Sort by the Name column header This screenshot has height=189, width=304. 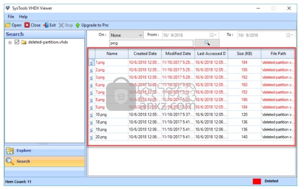(112, 54)
